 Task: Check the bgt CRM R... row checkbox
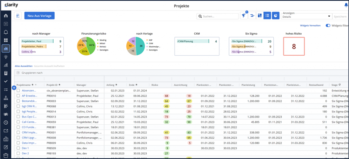18,106
